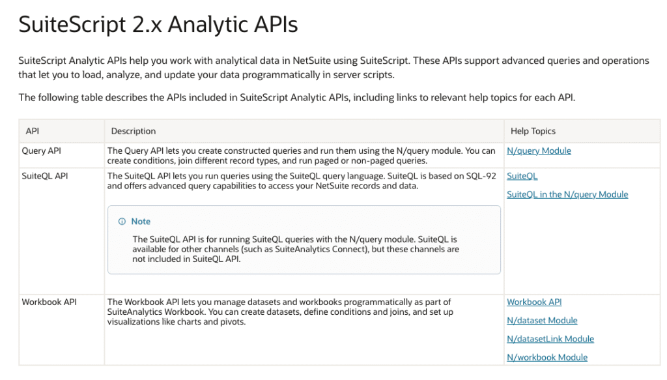Click the note text about SuiteAnalytics Connect

pyautogui.click(x=296, y=249)
